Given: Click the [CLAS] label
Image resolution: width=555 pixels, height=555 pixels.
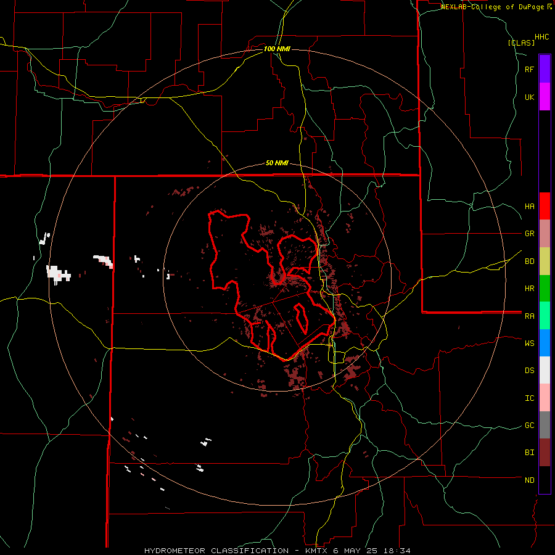Looking at the screenshot, I should (521, 43).
